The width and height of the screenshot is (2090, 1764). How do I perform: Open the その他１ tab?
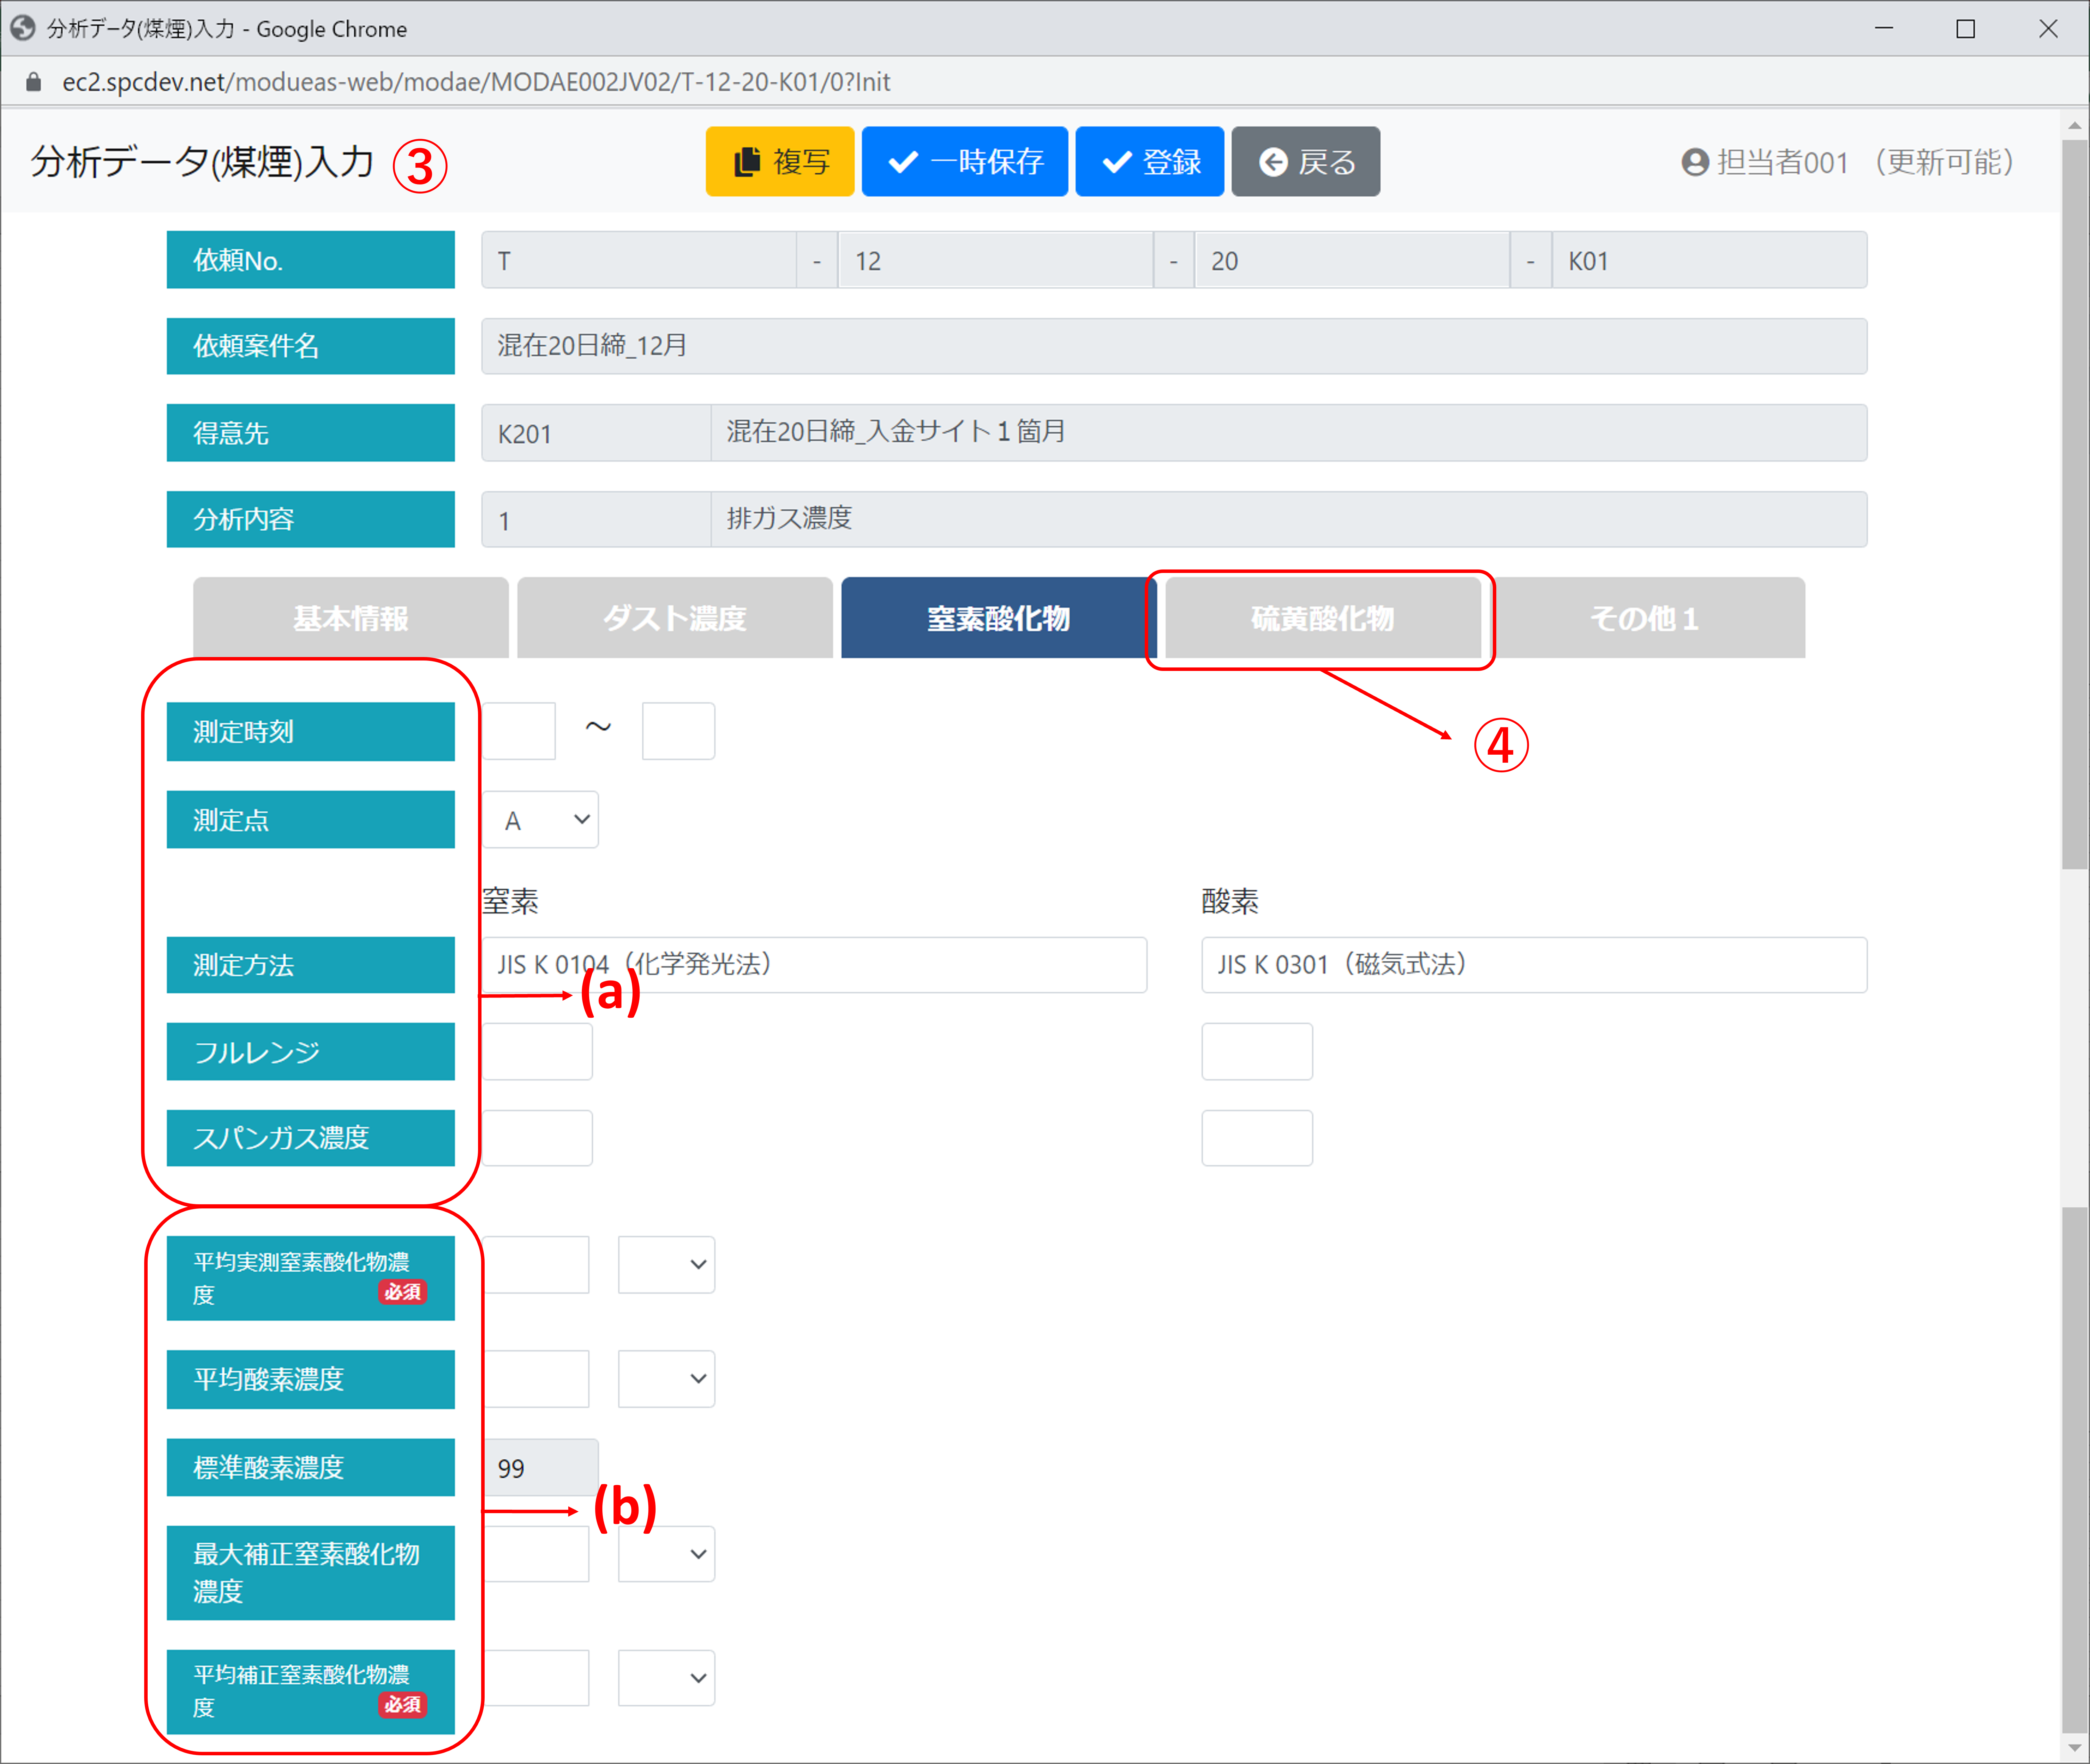(x=1647, y=618)
